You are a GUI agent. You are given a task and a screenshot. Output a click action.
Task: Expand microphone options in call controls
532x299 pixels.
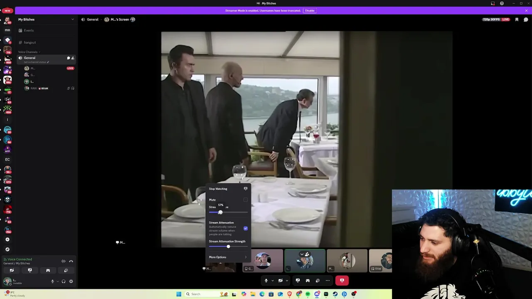273,280
